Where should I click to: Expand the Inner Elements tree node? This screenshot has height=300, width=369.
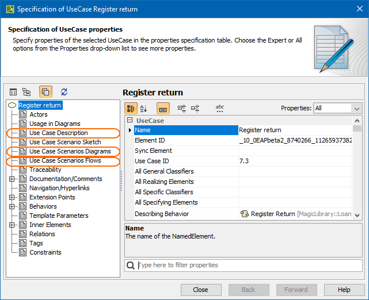[12, 225]
